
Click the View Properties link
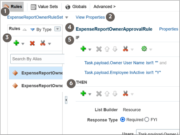(x=90, y=17)
